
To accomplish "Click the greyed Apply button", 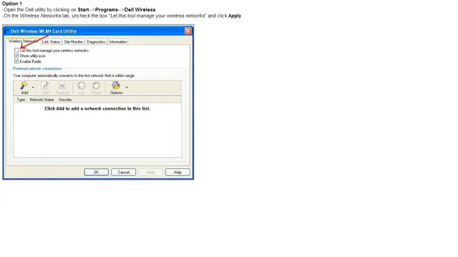I will [x=151, y=172].
